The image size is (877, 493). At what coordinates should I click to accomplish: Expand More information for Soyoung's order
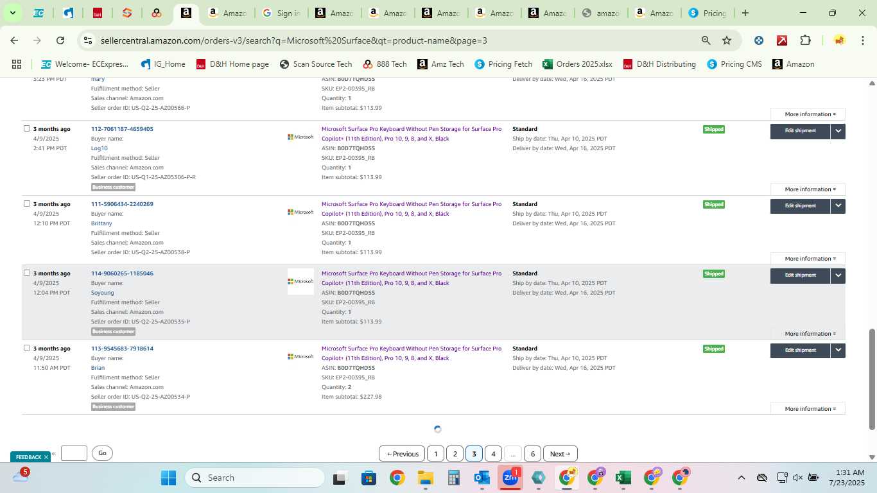[x=808, y=334]
